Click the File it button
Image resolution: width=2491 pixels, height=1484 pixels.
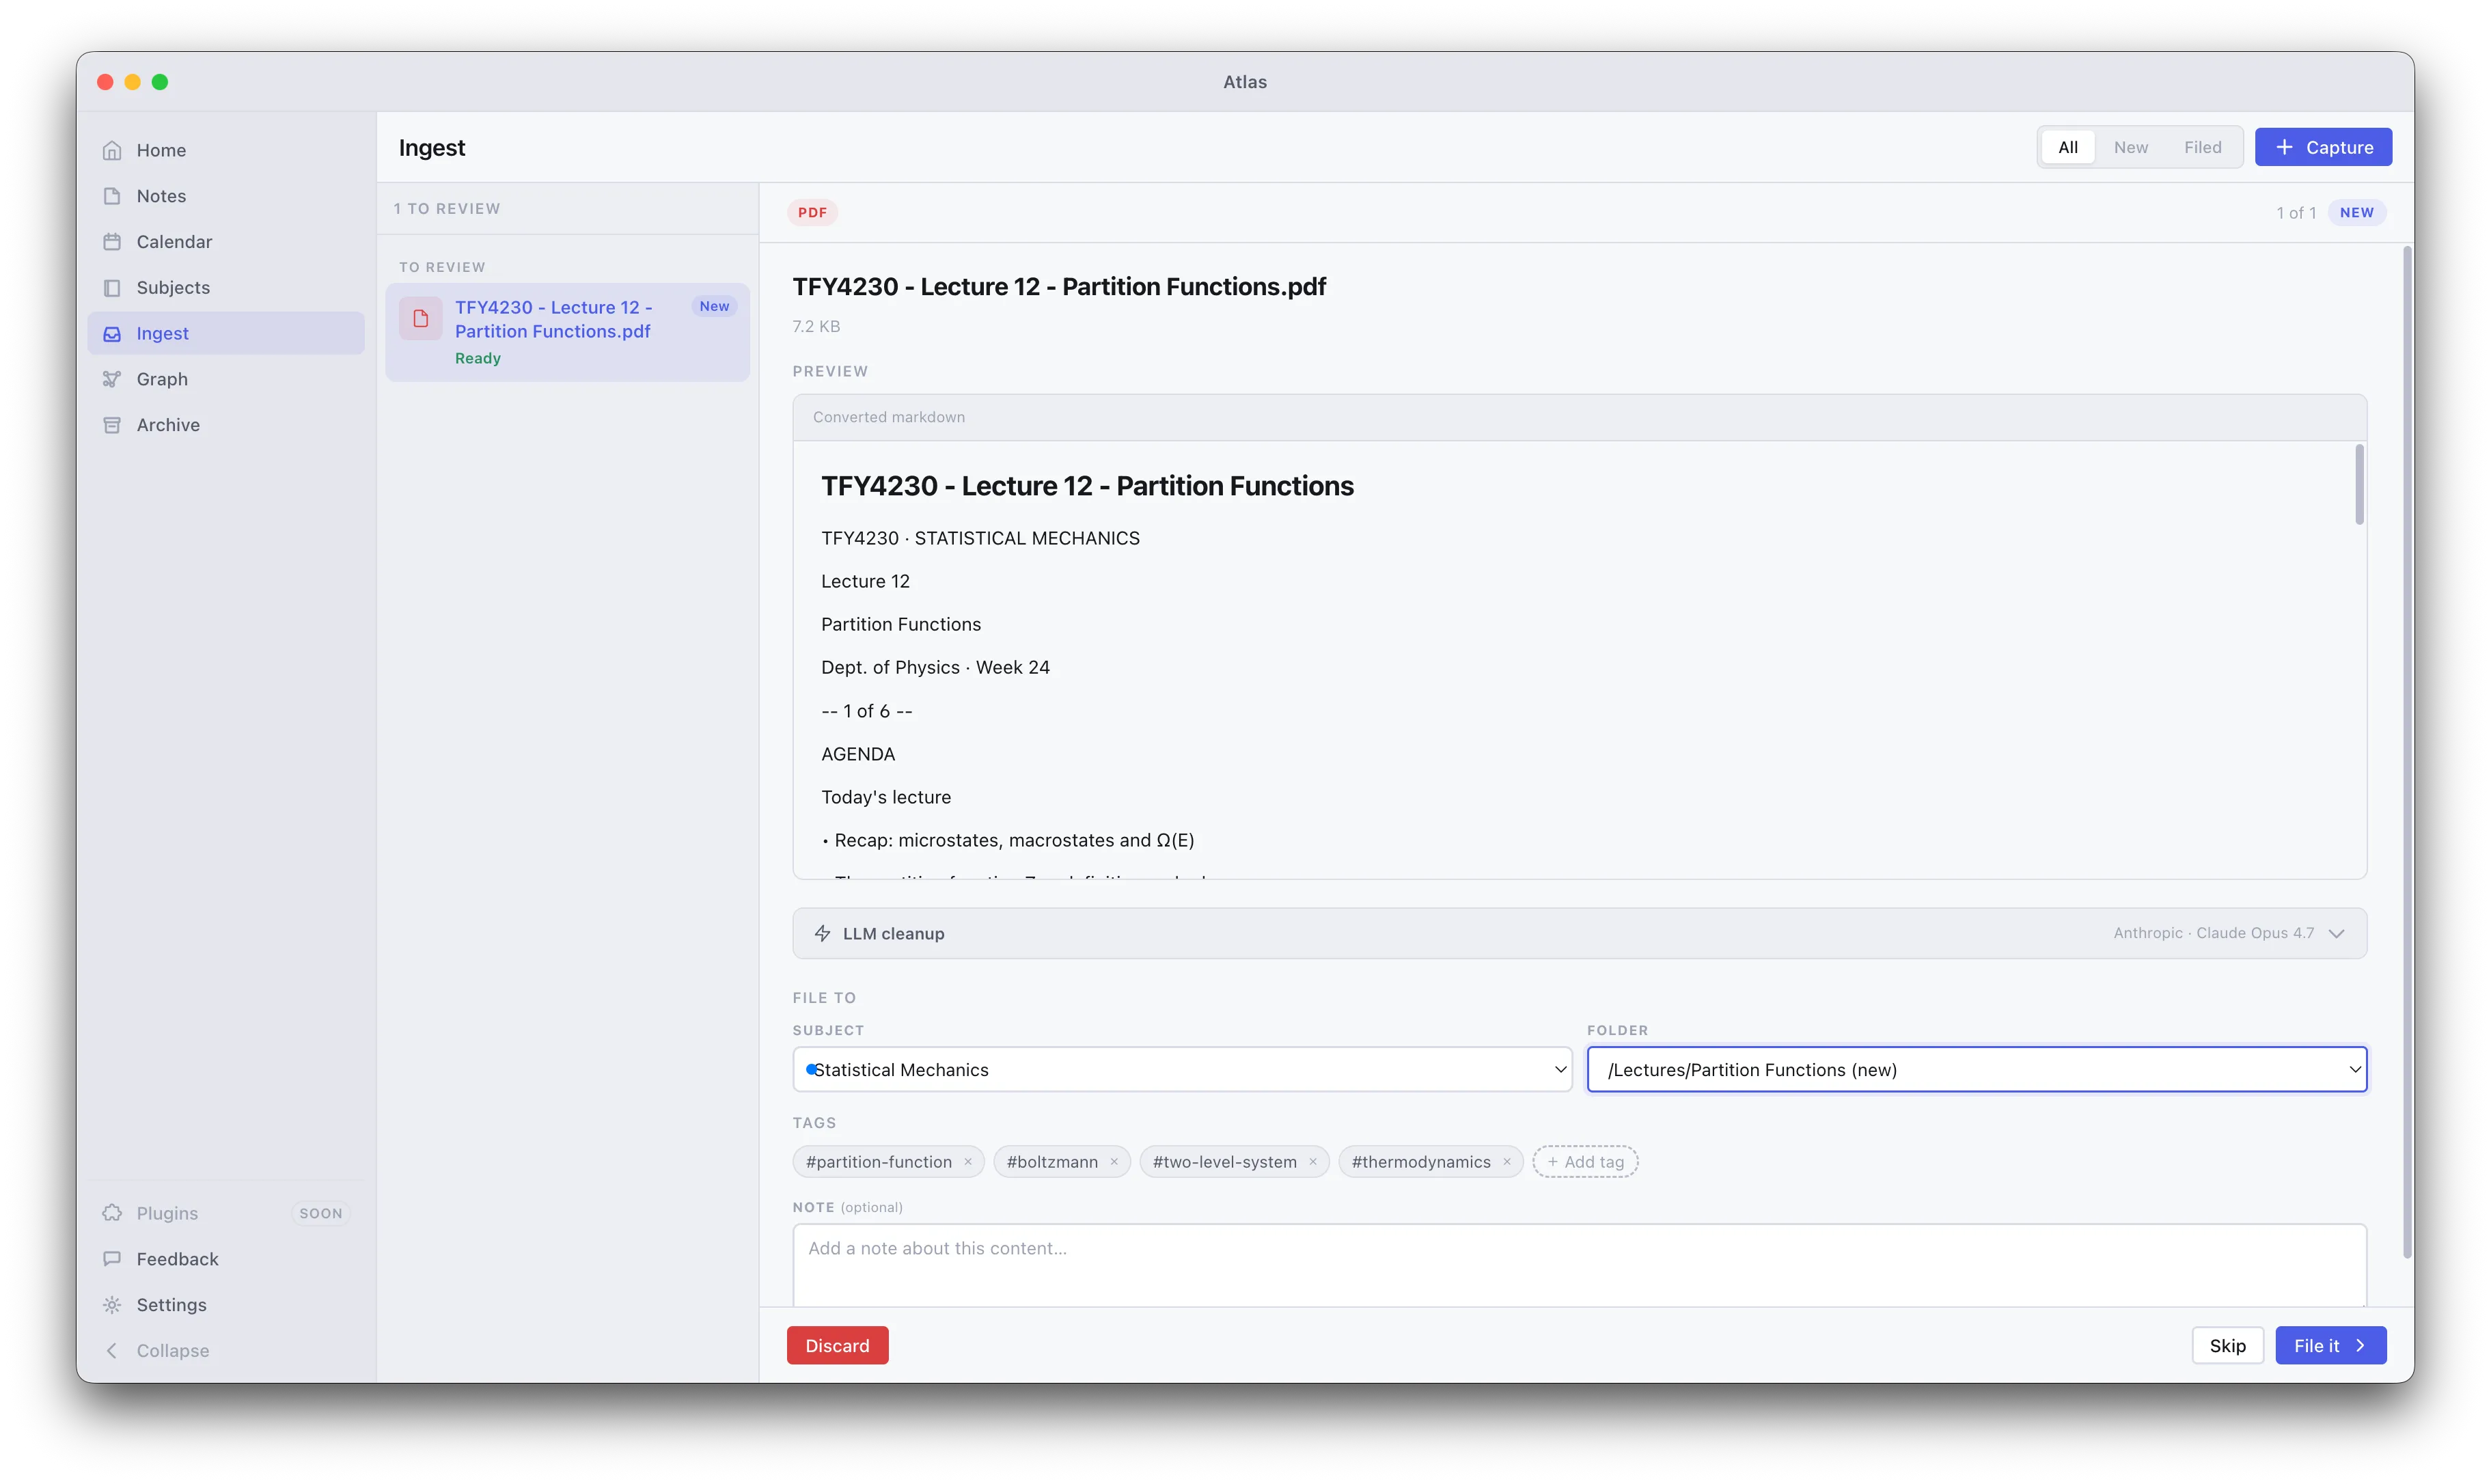tap(2330, 1346)
